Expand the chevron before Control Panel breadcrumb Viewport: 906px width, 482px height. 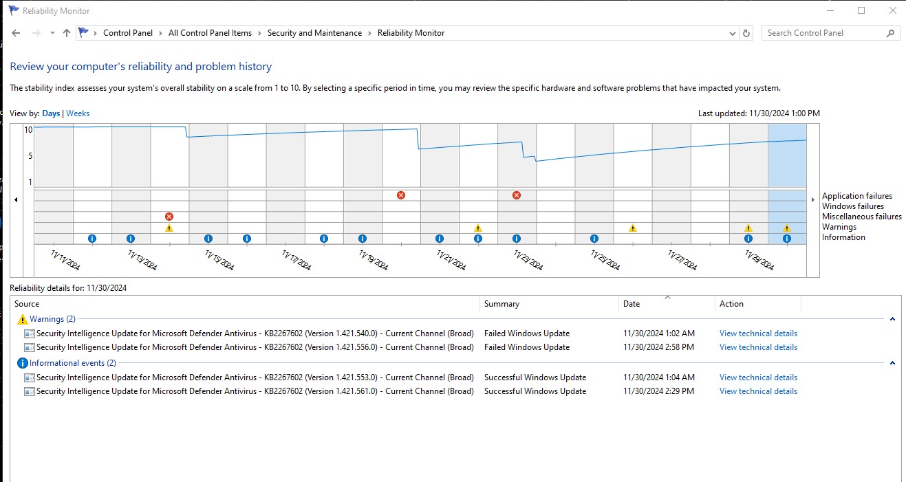point(95,33)
